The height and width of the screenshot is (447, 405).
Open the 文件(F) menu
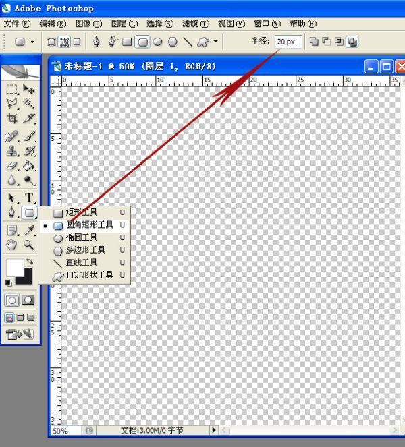17,24
